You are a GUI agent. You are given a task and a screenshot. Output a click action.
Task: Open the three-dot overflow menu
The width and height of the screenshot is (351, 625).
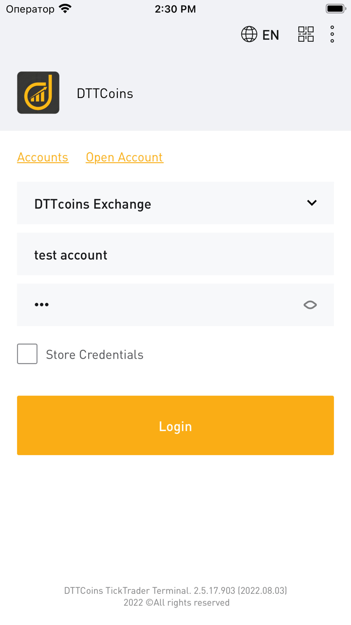click(332, 34)
